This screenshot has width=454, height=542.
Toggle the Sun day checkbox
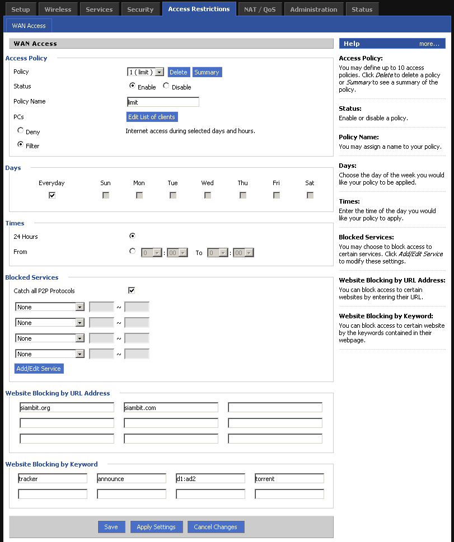pyautogui.click(x=106, y=195)
